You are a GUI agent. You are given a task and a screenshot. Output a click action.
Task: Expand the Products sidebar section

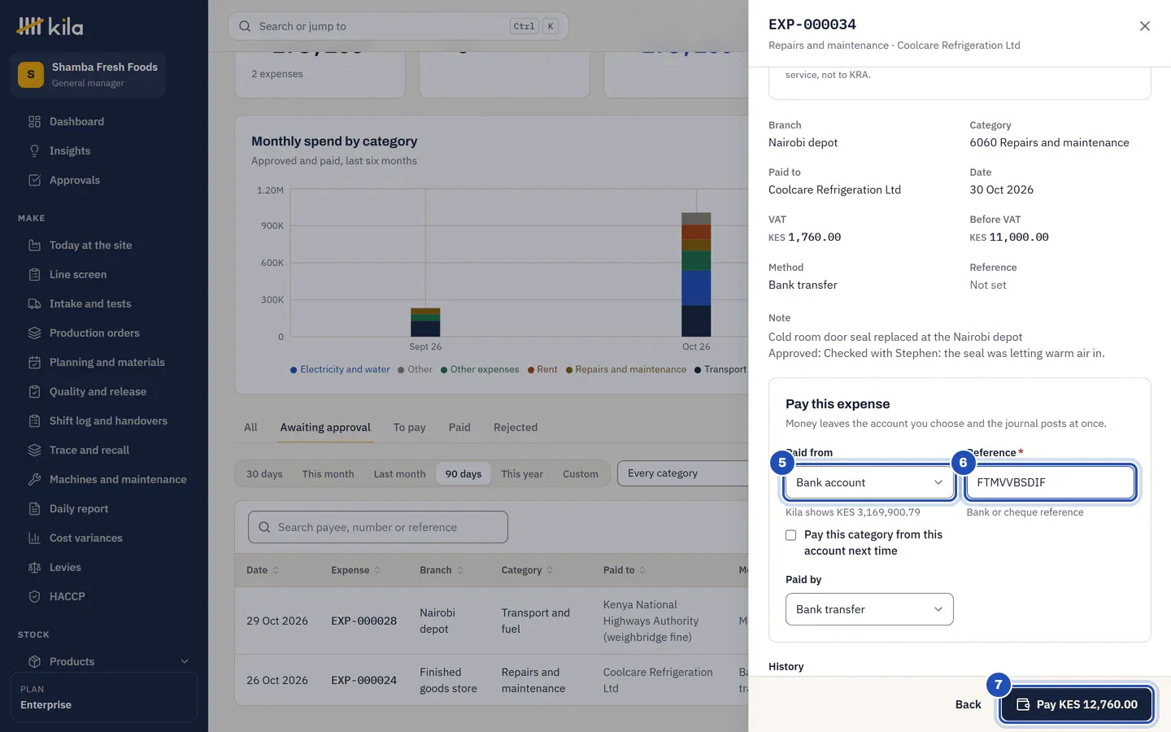coord(185,662)
